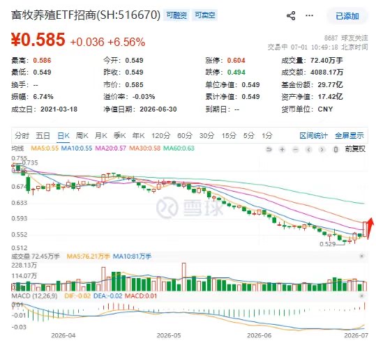The width and height of the screenshot is (376, 345).
Task: Open the more options ellipsis menu
Action: [309, 16]
